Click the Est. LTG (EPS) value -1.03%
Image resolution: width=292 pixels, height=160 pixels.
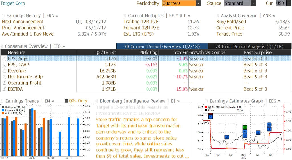click(x=192, y=34)
